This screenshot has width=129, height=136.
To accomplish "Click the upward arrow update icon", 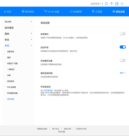I will (x=111, y=4).
